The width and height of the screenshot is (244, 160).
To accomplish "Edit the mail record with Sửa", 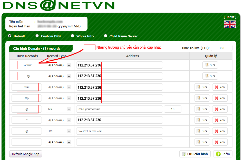I will click(x=202, y=87).
